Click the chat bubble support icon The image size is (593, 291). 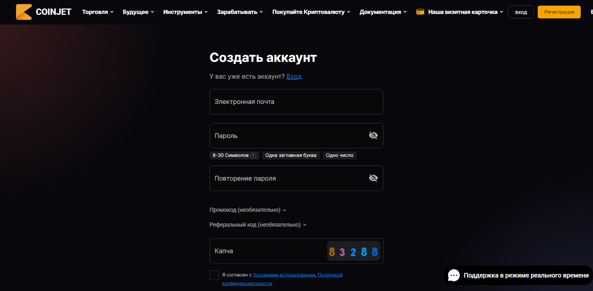[x=454, y=275]
